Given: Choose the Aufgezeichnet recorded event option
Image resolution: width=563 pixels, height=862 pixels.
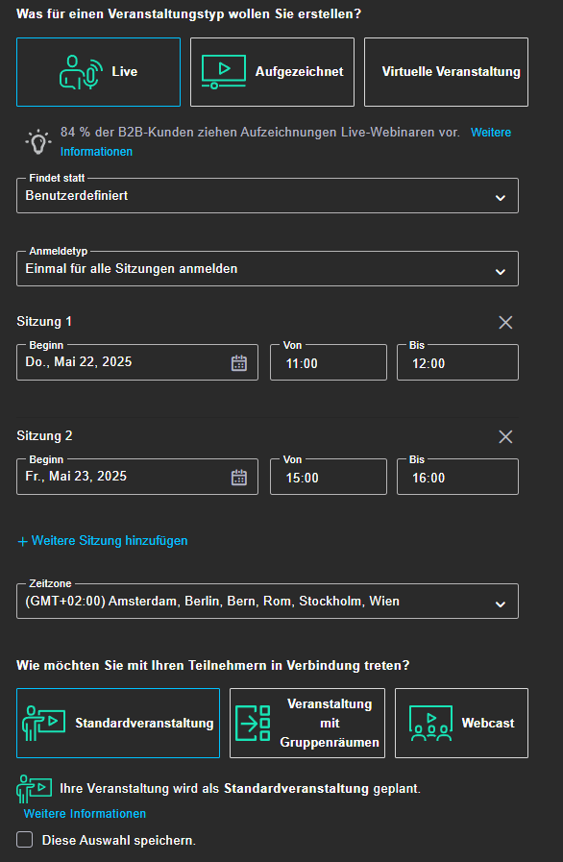Looking at the screenshot, I should coord(272,72).
